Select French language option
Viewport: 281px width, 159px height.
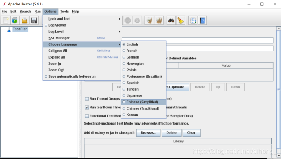[x=143, y=51]
